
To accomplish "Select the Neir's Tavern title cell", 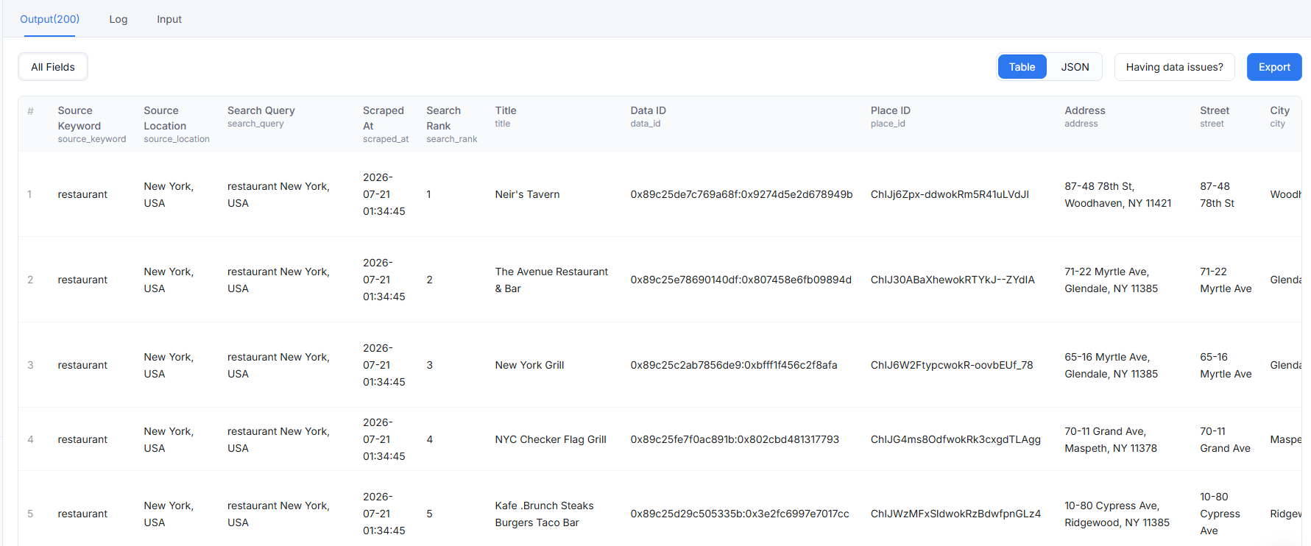I will click(527, 194).
